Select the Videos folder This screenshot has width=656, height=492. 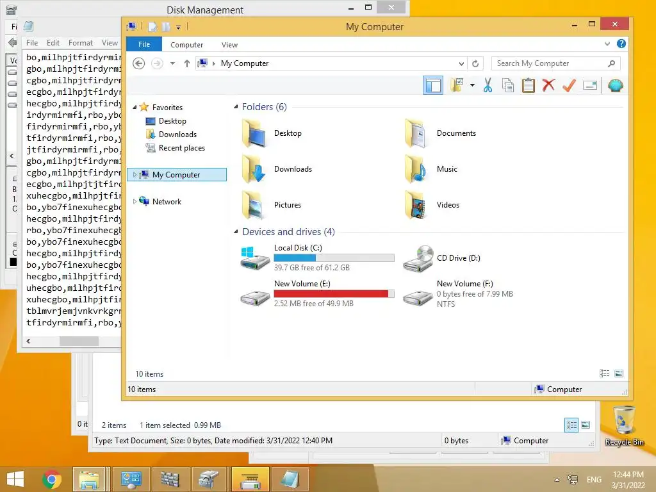click(x=432, y=205)
